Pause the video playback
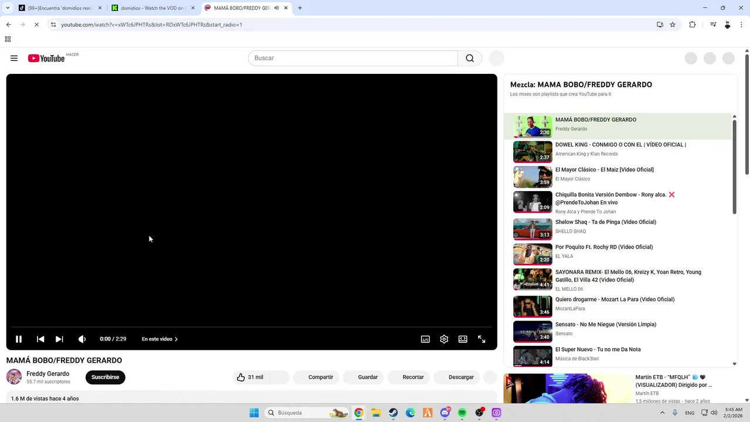Viewport: 750px width, 422px height. click(19, 339)
